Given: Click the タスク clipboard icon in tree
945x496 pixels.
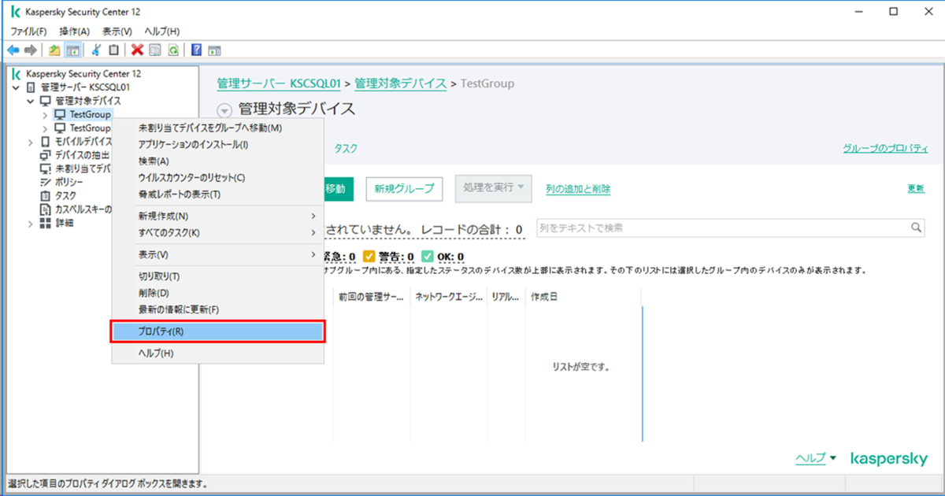Looking at the screenshot, I should coord(46,195).
